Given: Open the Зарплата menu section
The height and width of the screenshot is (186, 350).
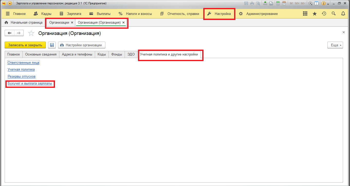Looking at the screenshot, I should coord(70,14).
